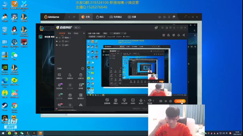Open the 主页 tab in WeGame
This screenshot has height=136, width=243.
(86, 17)
